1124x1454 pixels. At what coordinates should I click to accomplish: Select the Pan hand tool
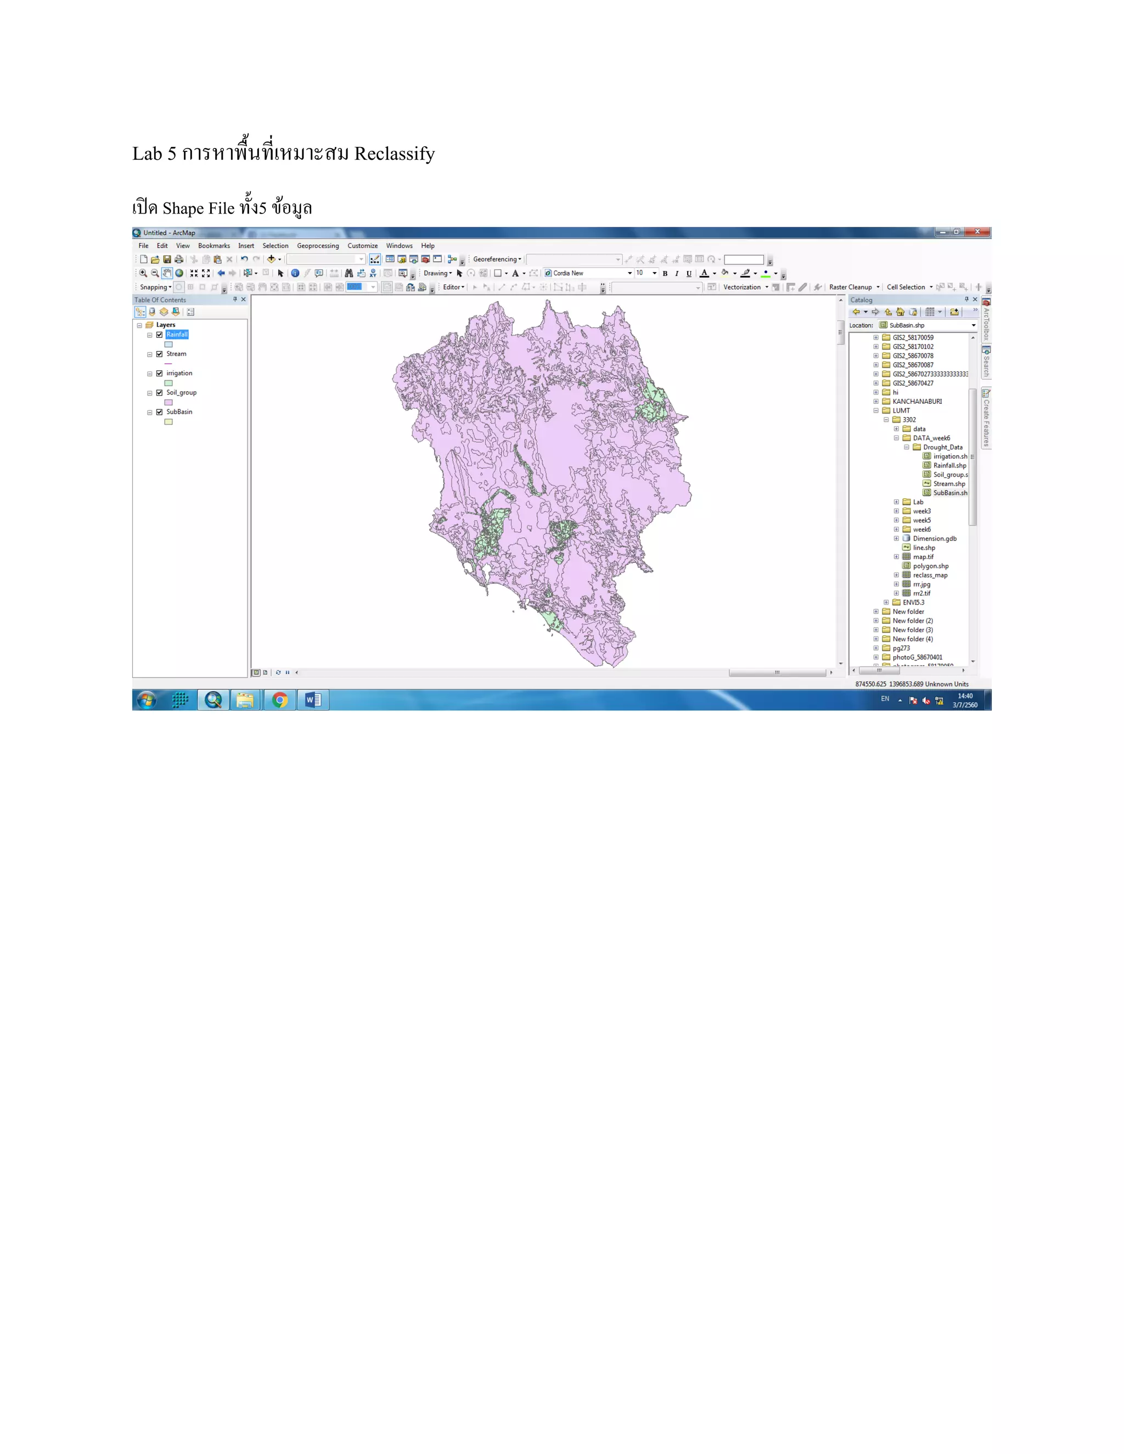pos(166,273)
